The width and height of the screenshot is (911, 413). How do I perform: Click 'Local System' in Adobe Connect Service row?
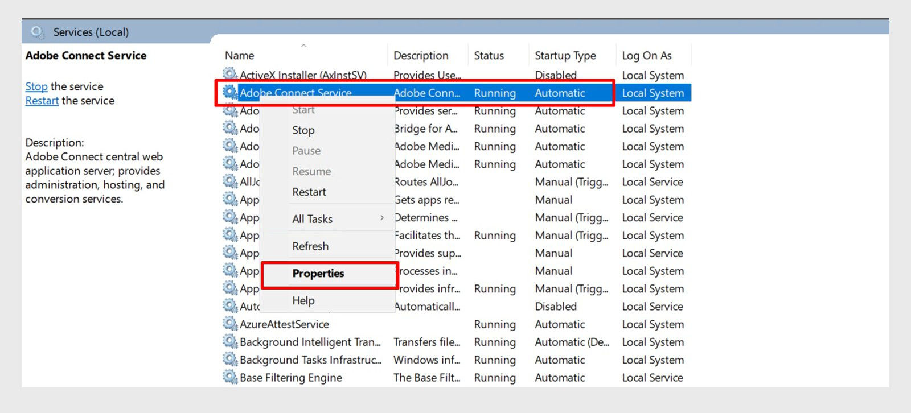click(653, 93)
